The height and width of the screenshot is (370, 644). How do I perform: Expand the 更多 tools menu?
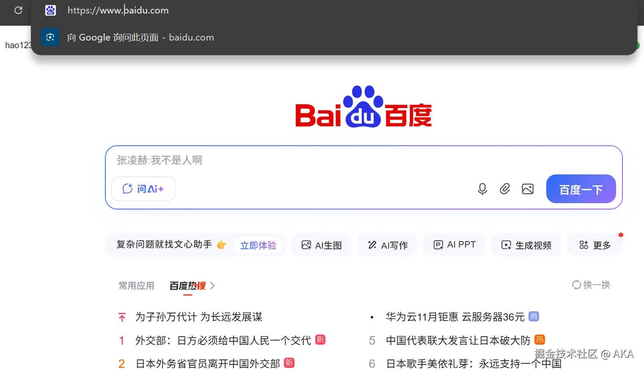[595, 245]
